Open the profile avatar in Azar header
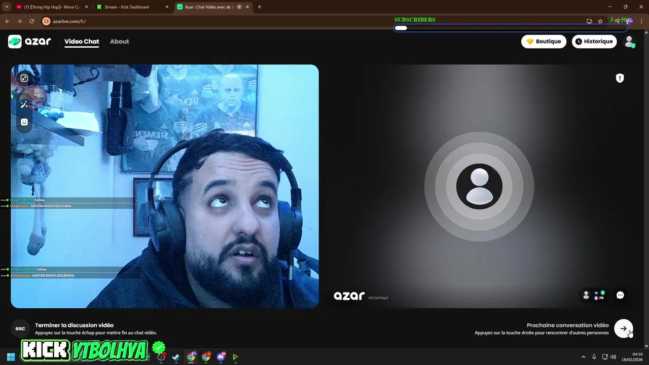The width and height of the screenshot is (649, 365). 629,42
